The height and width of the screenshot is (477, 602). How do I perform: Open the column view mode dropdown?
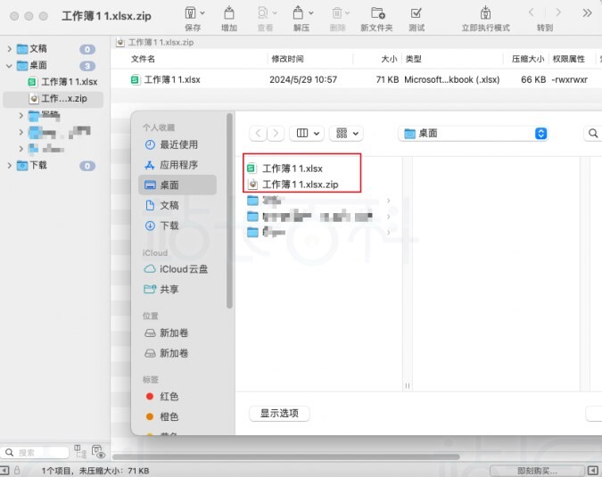tap(307, 134)
